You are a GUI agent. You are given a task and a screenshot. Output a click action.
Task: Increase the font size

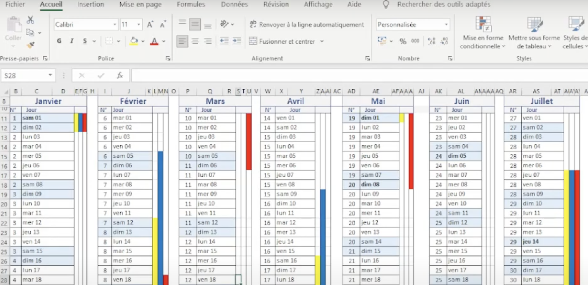point(149,24)
